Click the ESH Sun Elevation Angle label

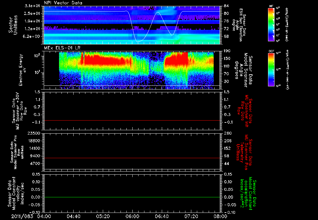coord(239,25)
